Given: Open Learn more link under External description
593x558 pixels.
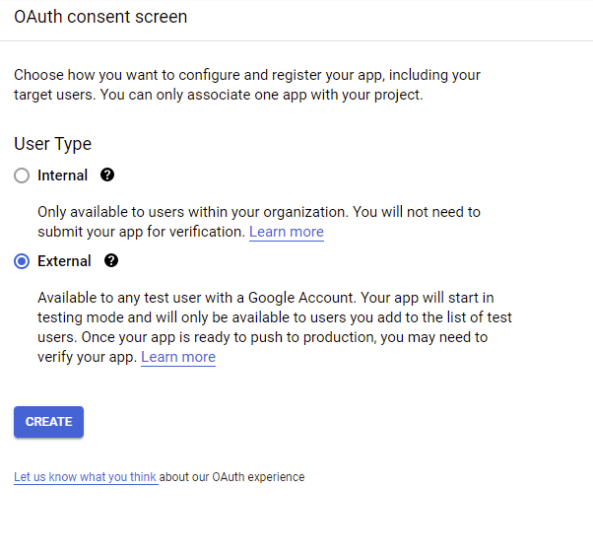Looking at the screenshot, I should tap(177, 358).
